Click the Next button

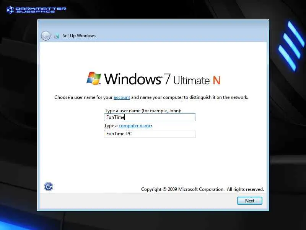click(x=250, y=201)
